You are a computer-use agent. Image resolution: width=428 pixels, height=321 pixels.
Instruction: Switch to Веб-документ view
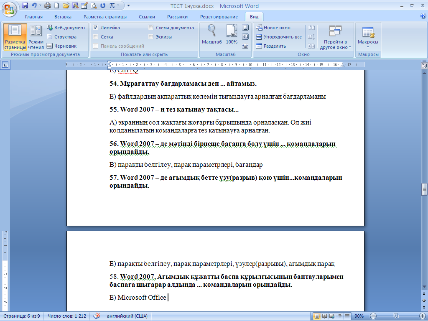coord(66,28)
